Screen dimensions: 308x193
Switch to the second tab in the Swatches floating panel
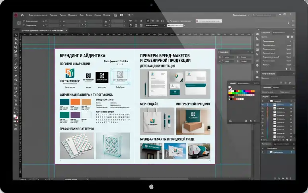click(x=244, y=83)
